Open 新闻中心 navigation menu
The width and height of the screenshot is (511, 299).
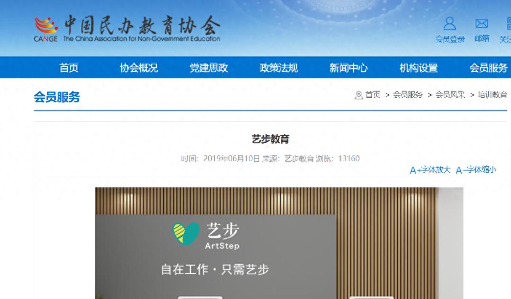[x=348, y=68]
